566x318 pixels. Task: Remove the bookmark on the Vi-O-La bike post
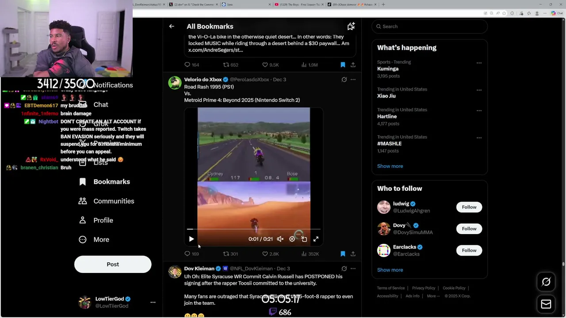[x=343, y=65]
